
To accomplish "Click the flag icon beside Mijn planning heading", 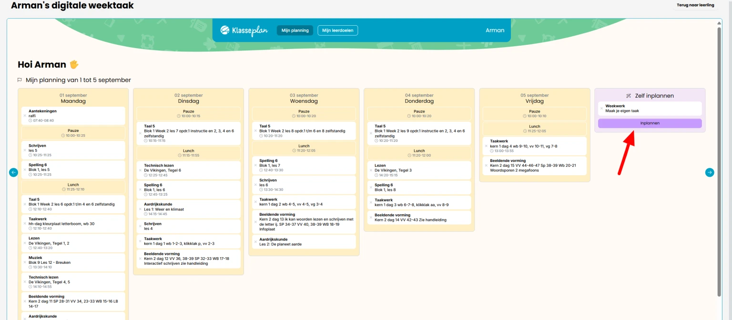I will point(20,80).
